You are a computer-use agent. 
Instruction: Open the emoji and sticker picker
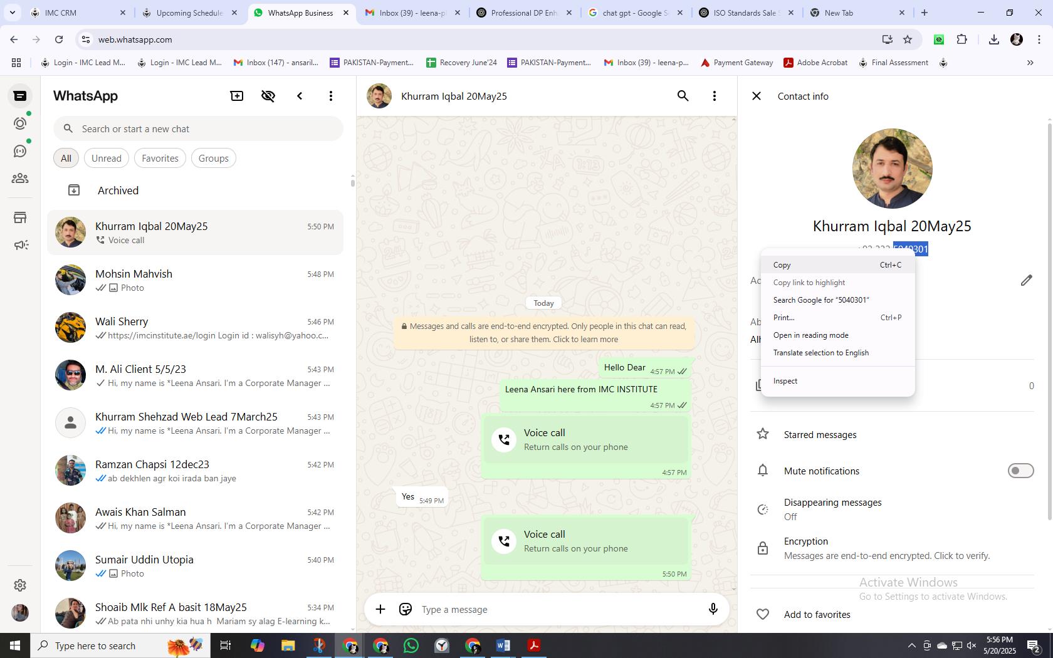click(x=406, y=609)
